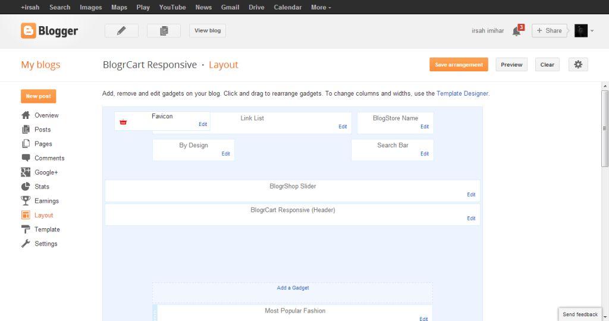
Task: Open Earnings section
Action: tap(46, 201)
